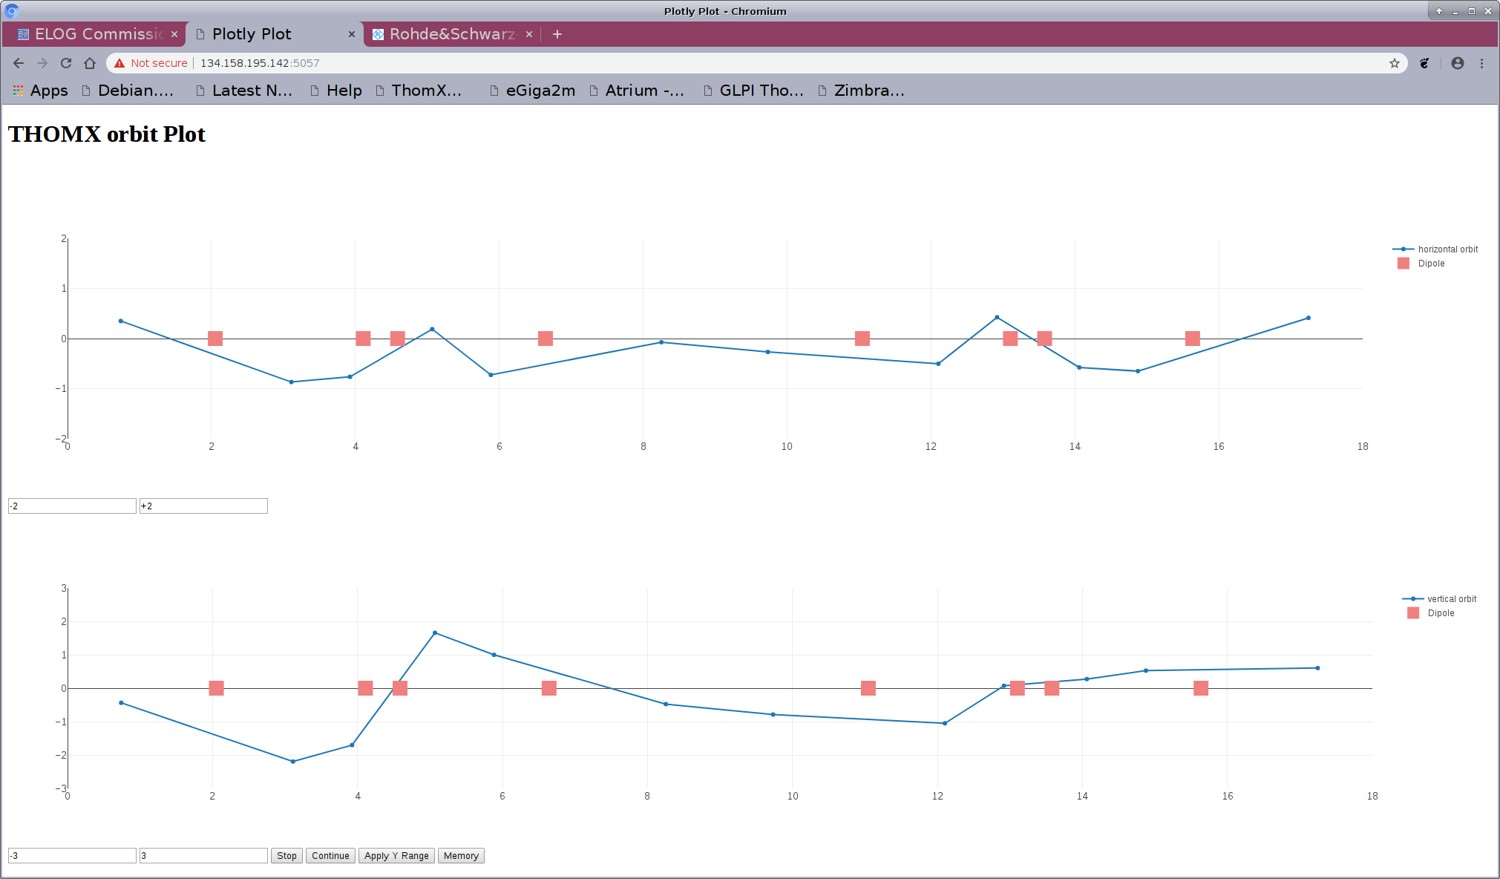Click the Not secure warning icon

tap(119, 63)
